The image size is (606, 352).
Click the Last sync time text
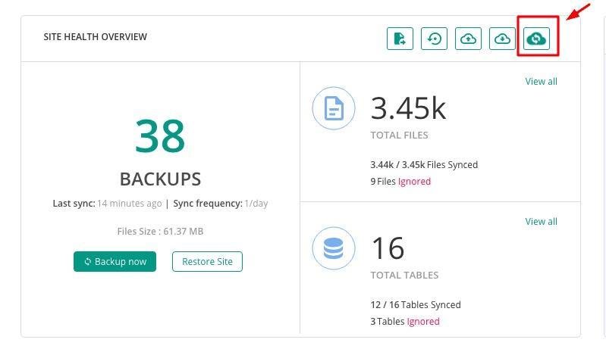(x=107, y=204)
